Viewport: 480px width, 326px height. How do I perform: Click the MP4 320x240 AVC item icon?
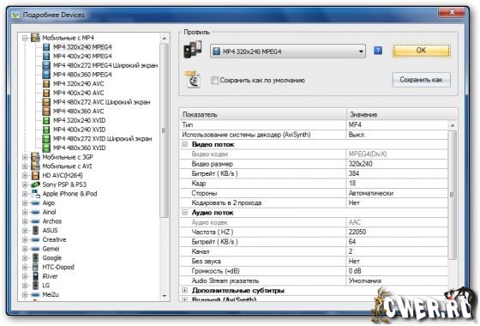tap(46, 84)
